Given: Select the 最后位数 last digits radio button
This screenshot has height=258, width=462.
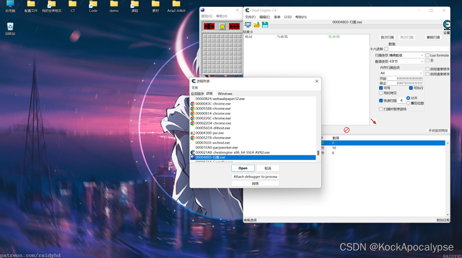Looking at the screenshot, I should [408, 103].
